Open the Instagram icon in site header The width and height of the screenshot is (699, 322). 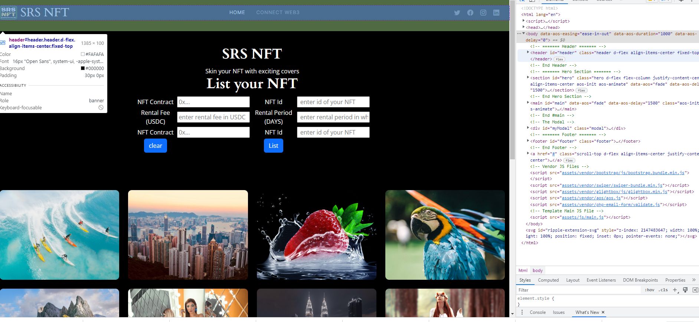pyautogui.click(x=483, y=13)
